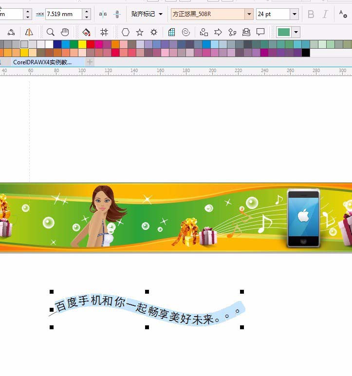Select the Crop tool
This screenshot has width=352, height=376.
[104, 32]
